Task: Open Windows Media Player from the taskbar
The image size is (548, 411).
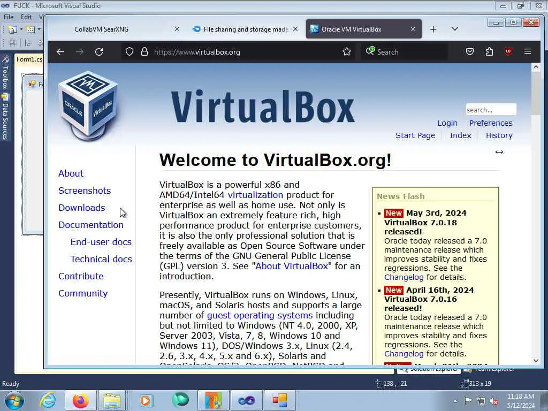Action: [x=146, y=400]
